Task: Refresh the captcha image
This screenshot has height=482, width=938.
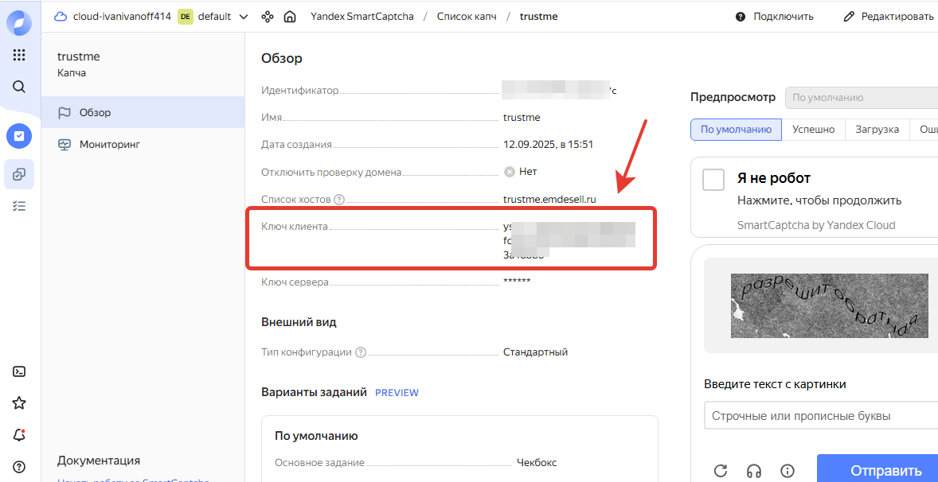Action: 721,470
